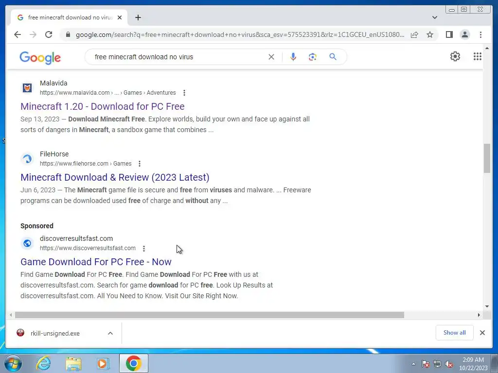Show hidden system tray icons
Screen dimensions: 498x373
point(413,364)
